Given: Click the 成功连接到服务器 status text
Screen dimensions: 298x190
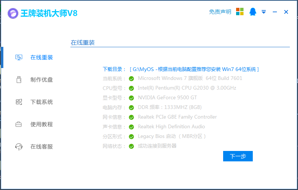Looking at the screenshot, I should pos(157,146).
